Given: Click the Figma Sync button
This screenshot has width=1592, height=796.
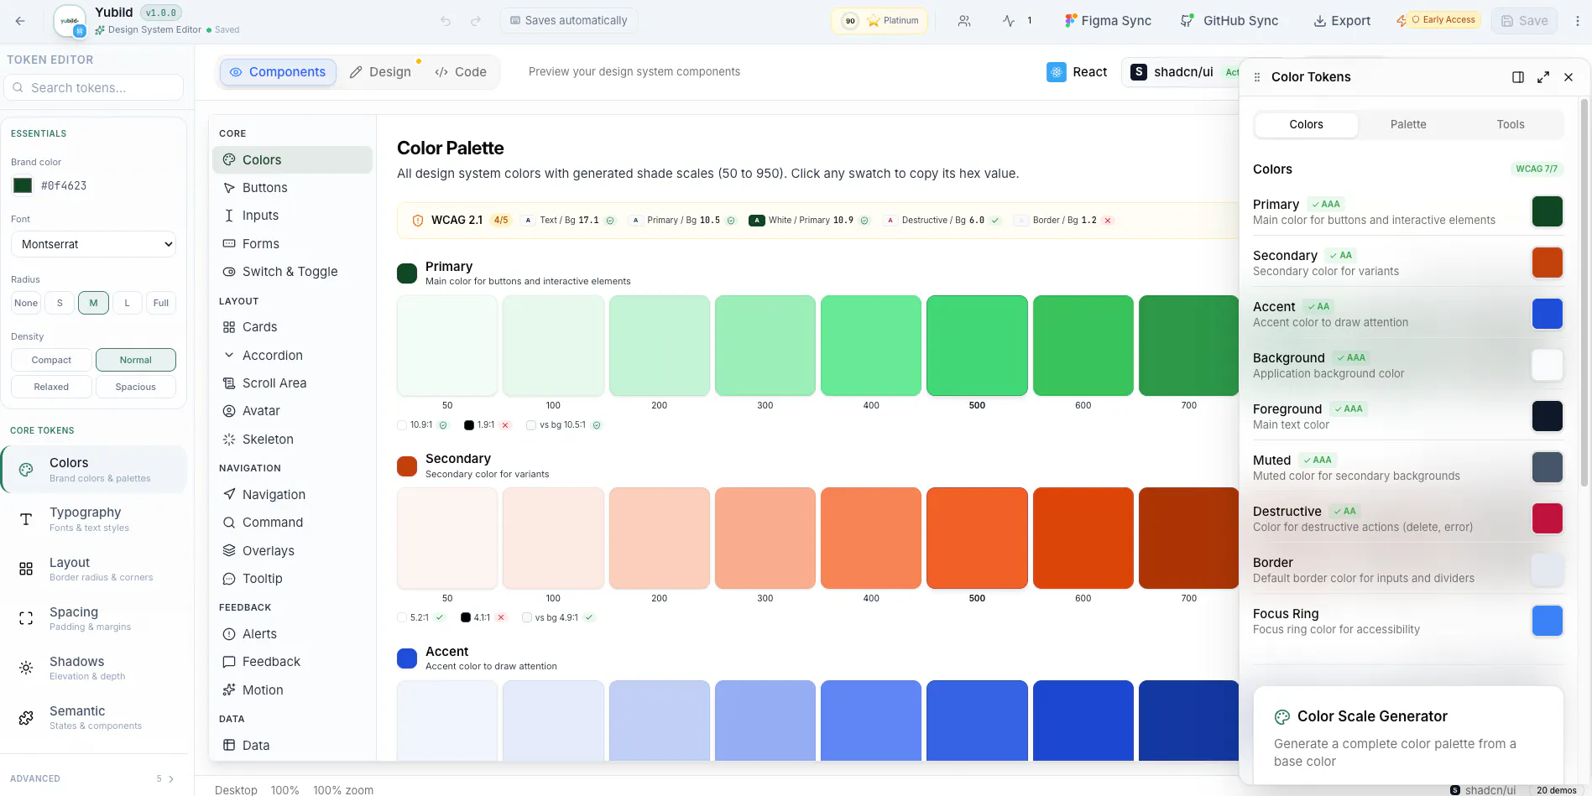Looking at the screenshot, I should click(x=1107, y=21).
